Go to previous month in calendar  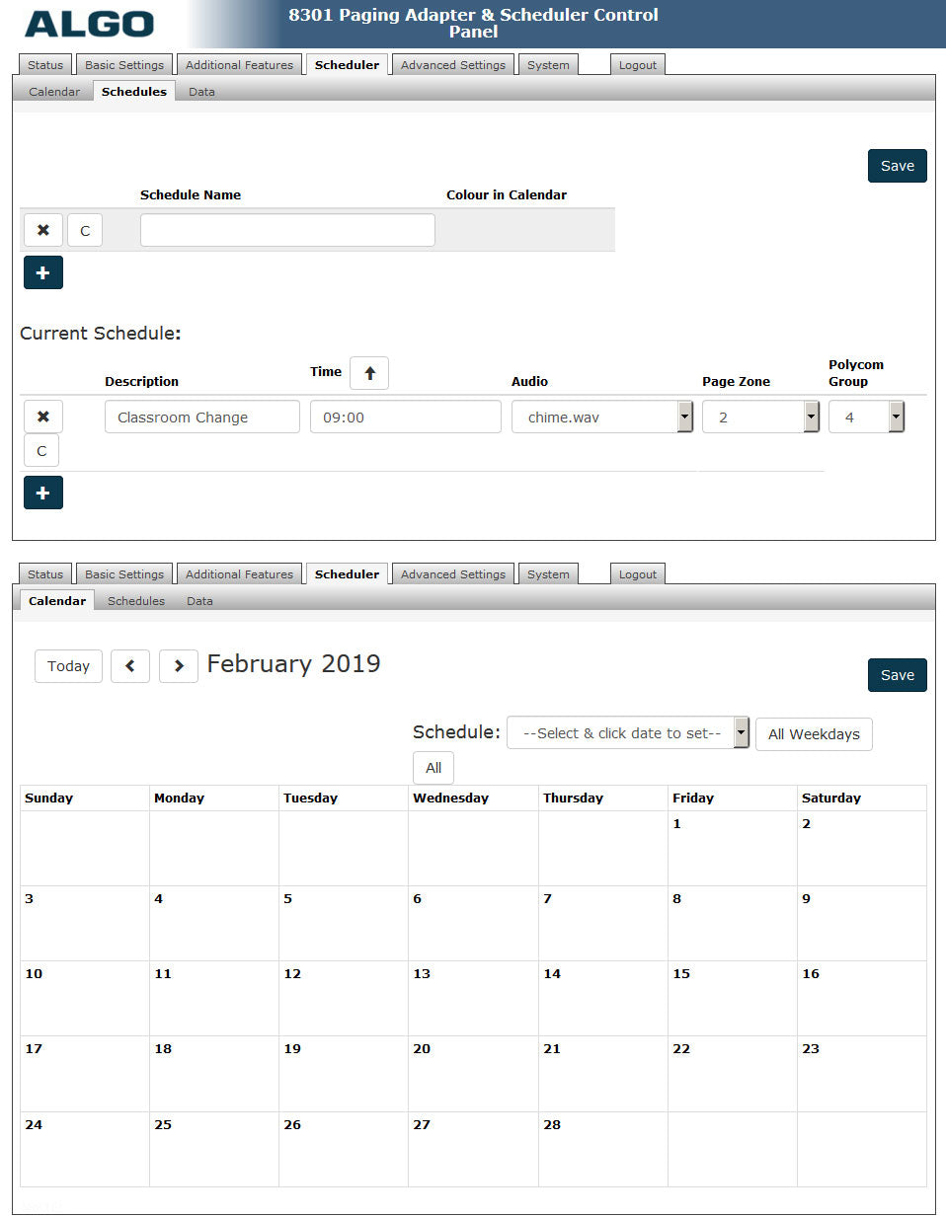click(130, 666)
